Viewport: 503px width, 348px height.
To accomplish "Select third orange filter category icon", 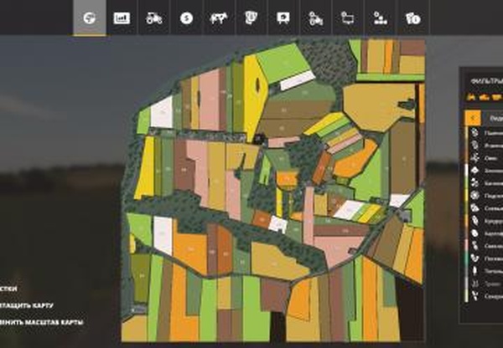I will click(x=496, y=97).
